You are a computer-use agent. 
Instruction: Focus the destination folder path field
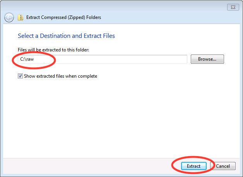coord(103,59)
